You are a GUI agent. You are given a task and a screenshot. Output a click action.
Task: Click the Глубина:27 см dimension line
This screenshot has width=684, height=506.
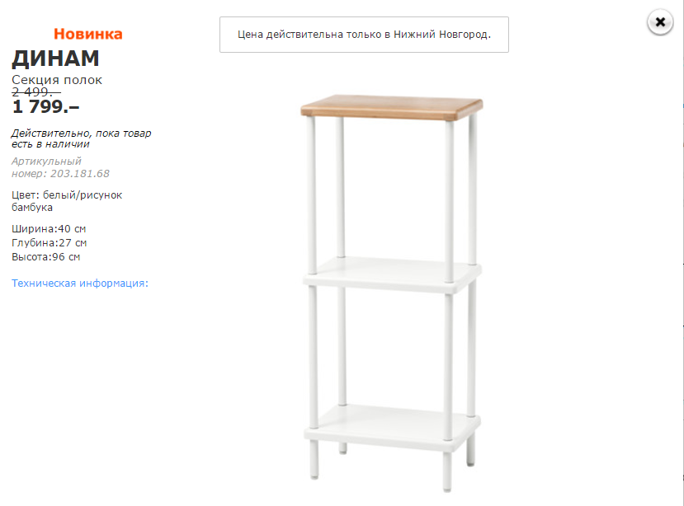[50, 243]
